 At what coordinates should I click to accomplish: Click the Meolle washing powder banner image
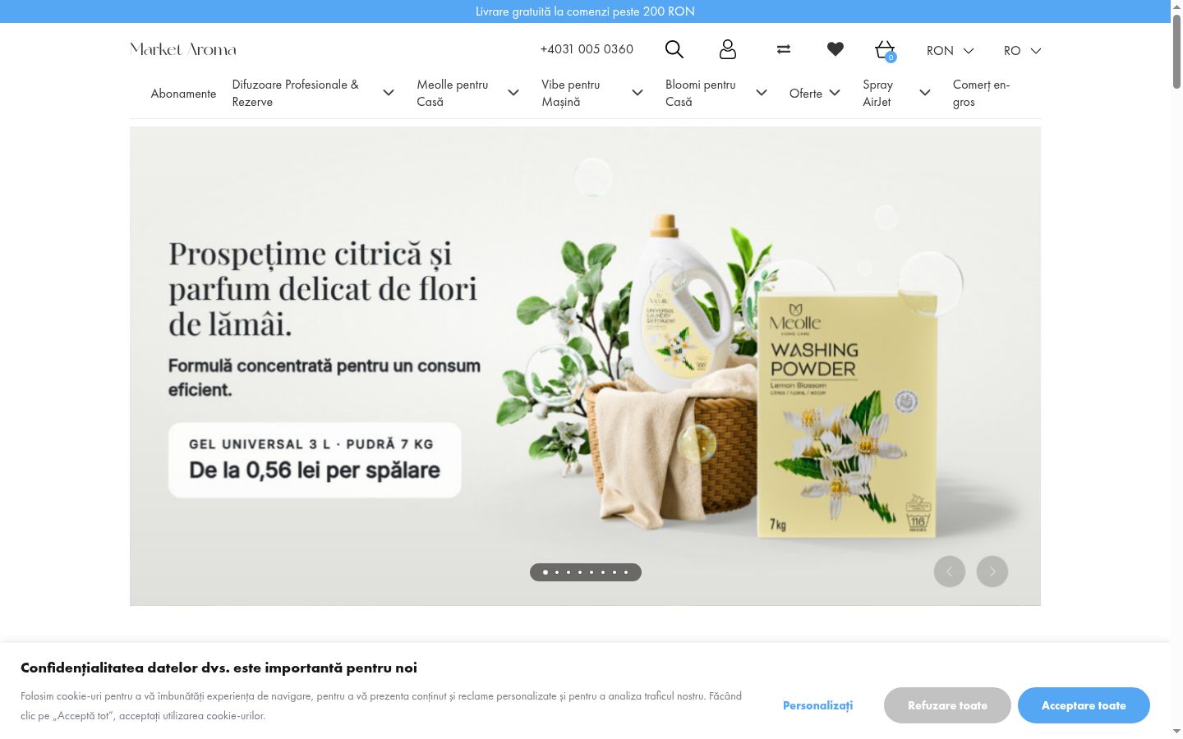(x=585, y=366)
